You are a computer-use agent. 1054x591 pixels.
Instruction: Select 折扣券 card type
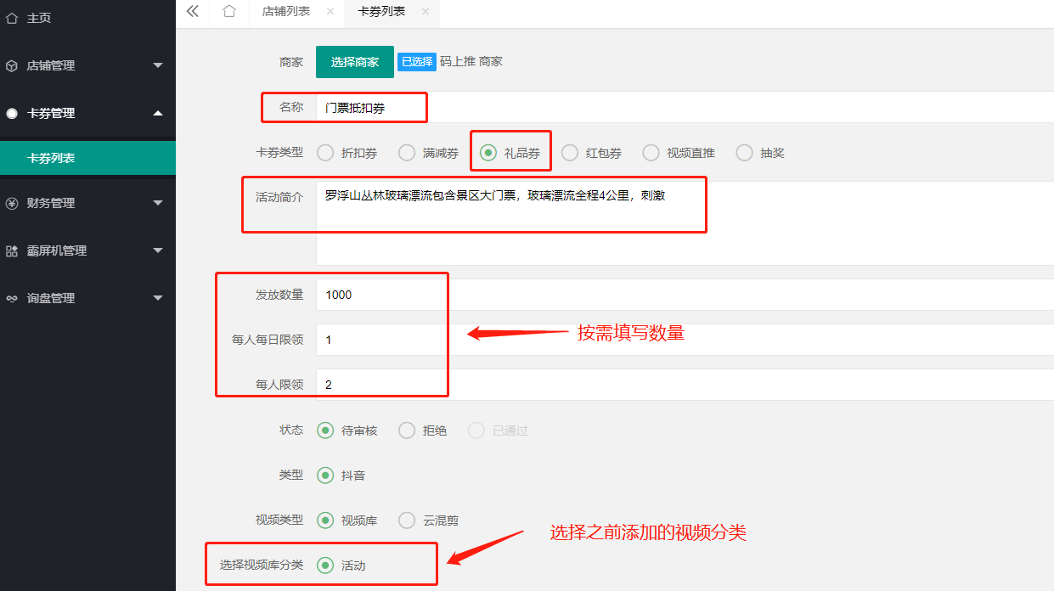point(347,153)
